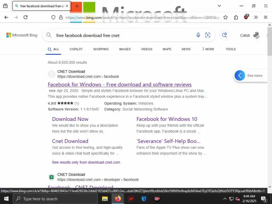The width and height of the screenshot is (272, 204).
Task: Switch to the MAPS tab
Action: (167, 49)
